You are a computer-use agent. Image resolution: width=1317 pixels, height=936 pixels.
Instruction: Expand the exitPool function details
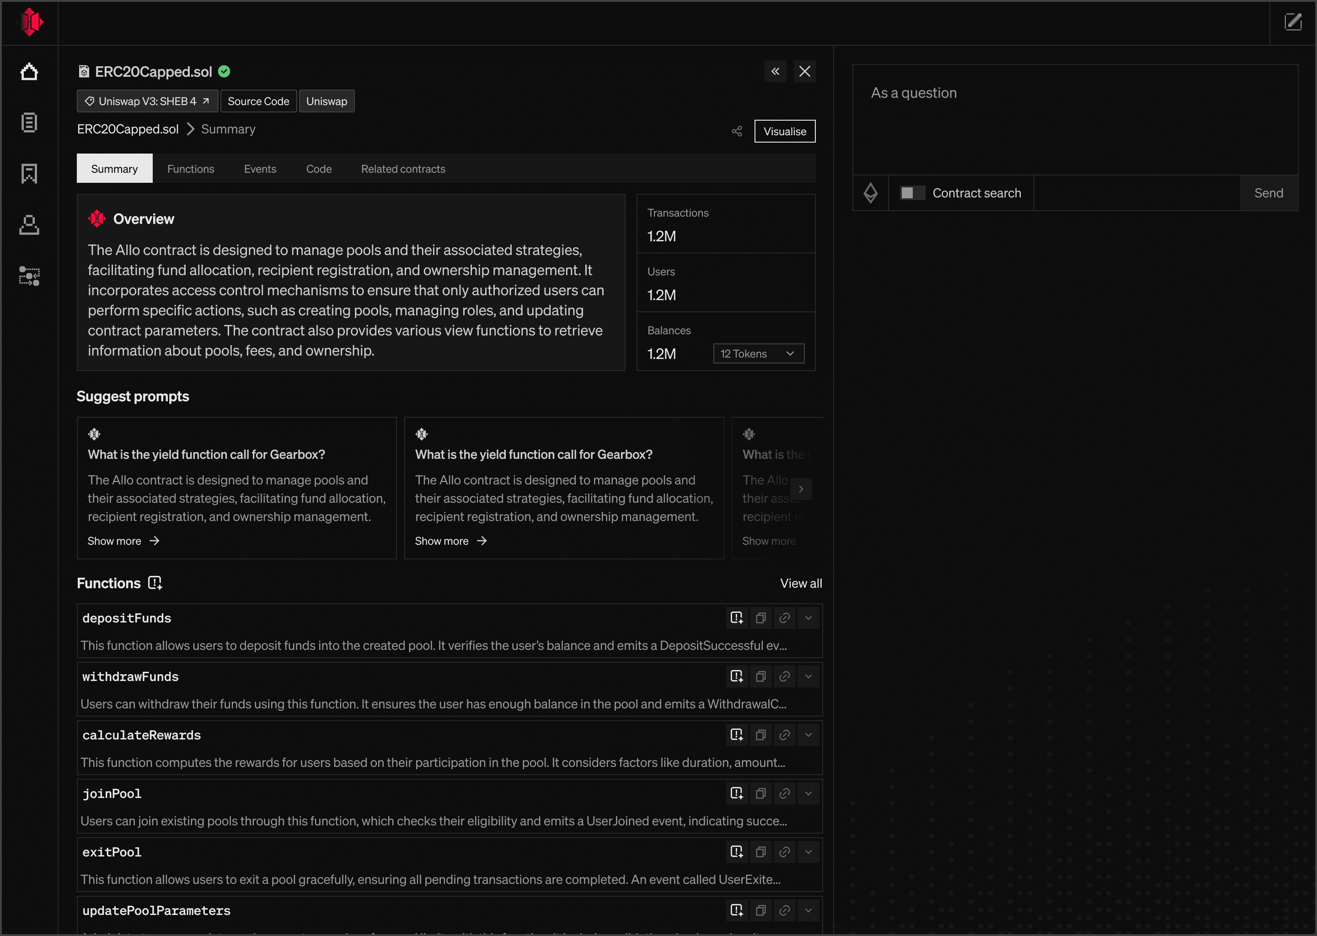coord(808,852)
